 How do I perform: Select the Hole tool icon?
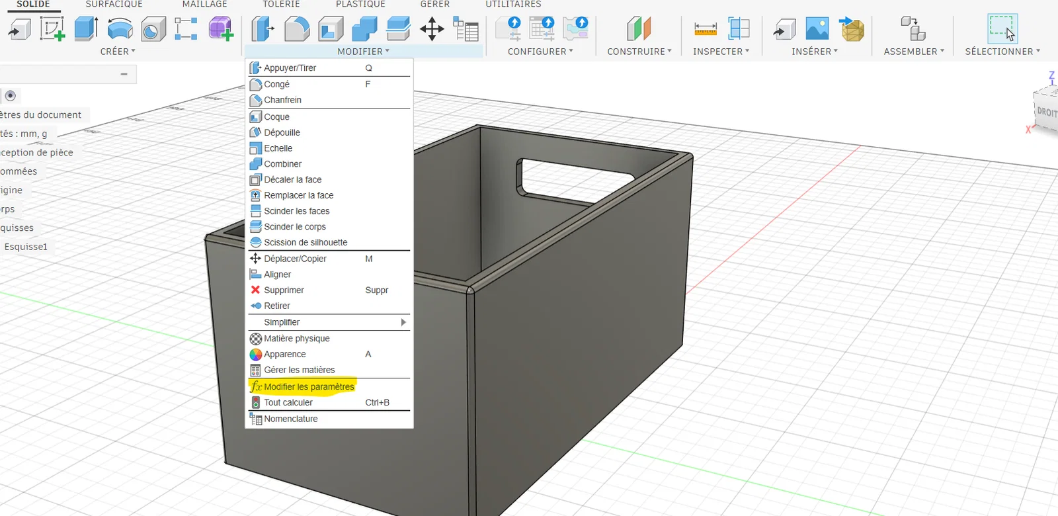tap(153, 29)
